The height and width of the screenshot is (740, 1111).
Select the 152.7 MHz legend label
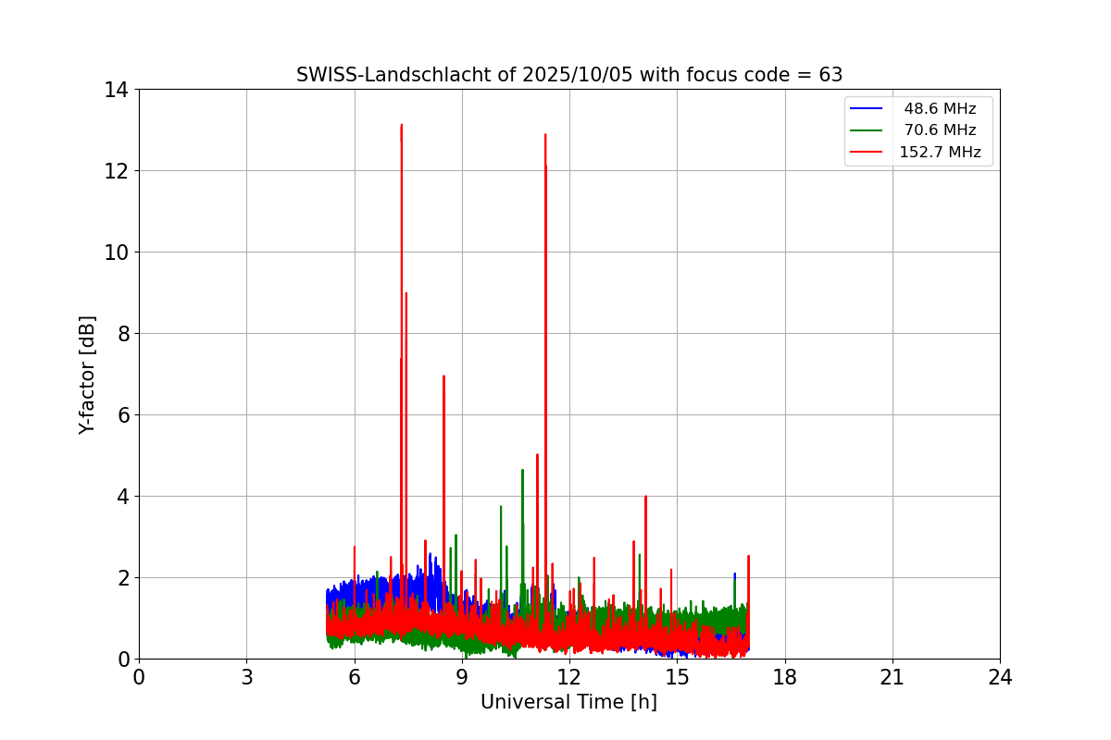[940, 153]
